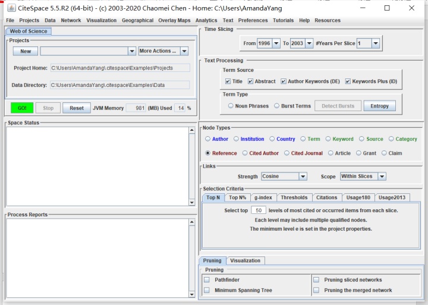
Task: Click the New project button
Action: [26, 51]
